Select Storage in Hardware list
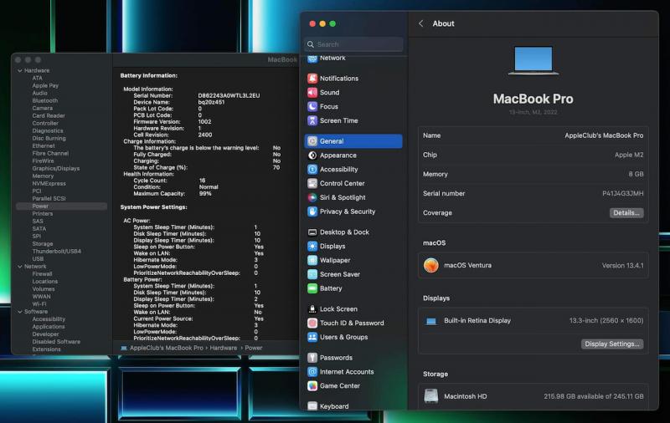 pyautogui.click(x=43, y=244)
